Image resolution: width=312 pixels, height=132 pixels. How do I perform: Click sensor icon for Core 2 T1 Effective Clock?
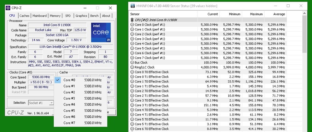tap(132, 96)
